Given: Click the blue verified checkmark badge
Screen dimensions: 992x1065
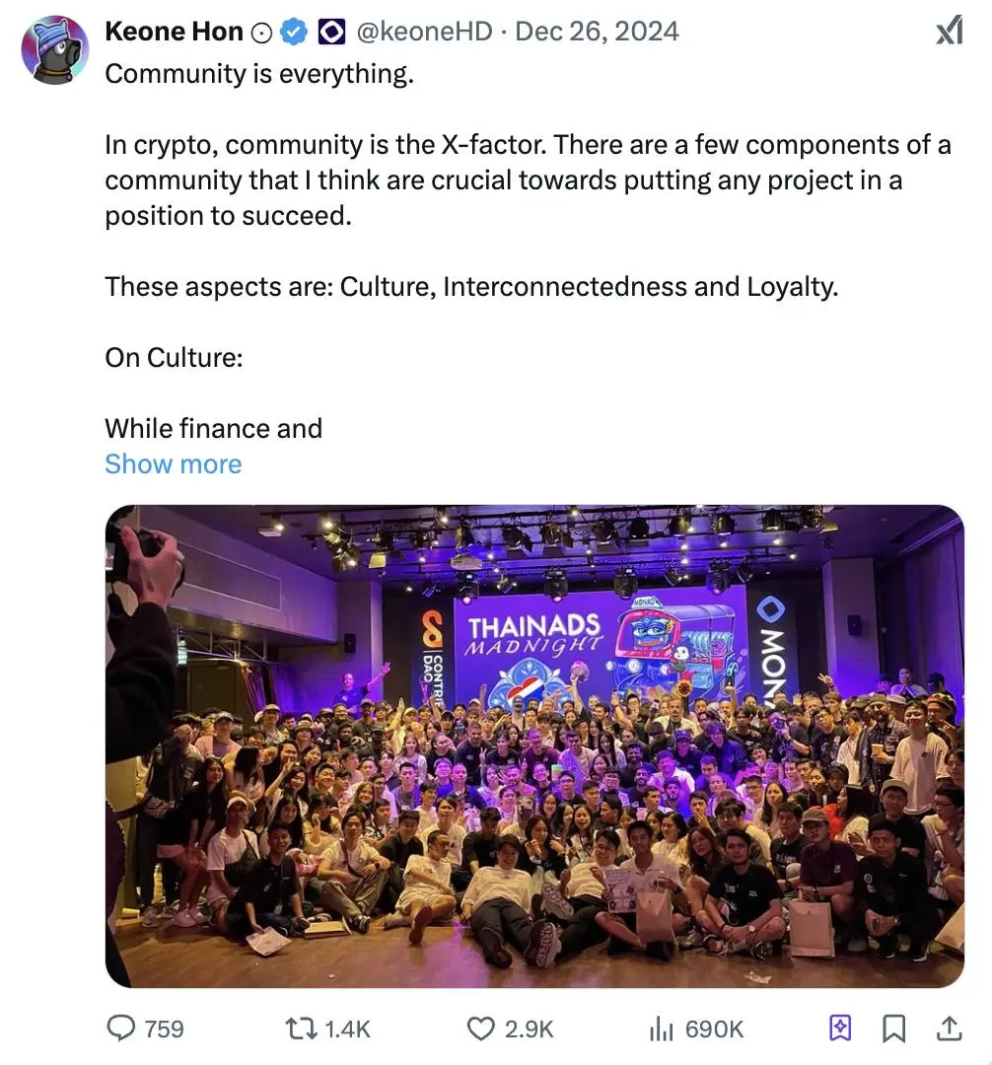Looking at the screenshot, I should [x=294, y=32].
